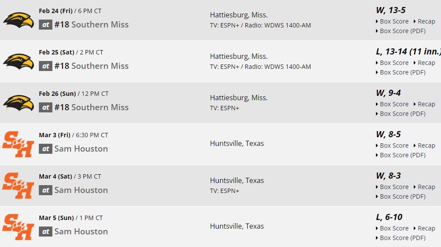Open Box Score (PDF) for Feb 25
Image resolution: width=441 pixels, height=247 pixels.
point(402,72)
